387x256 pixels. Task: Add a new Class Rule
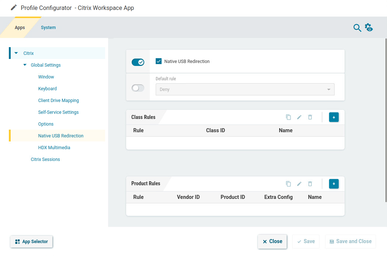[334, 117]
